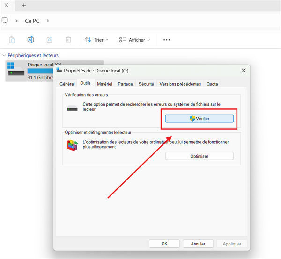The height and width of the screenshot is (259, 281).
Task: Open the Matériel tab
Action: pyautogui.click(x=104, y=84)
